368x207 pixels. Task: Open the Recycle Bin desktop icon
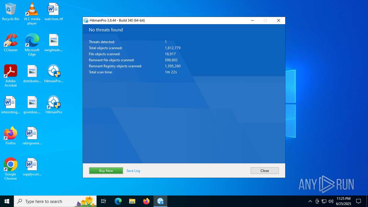(x=11, y=12)
